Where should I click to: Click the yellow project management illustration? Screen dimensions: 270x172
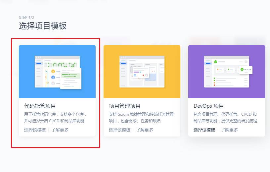pyautogui.click(x=142, y=72)
